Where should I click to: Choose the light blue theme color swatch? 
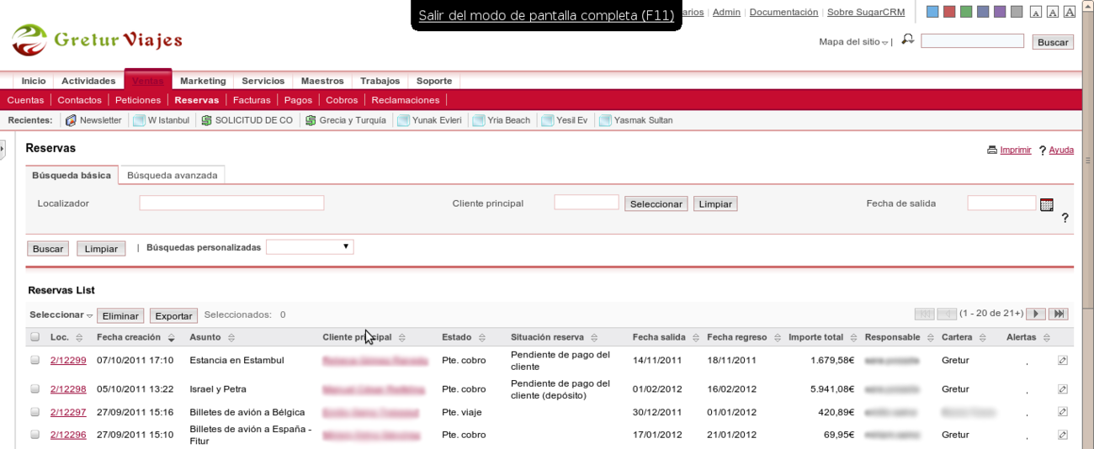(932, 12)
